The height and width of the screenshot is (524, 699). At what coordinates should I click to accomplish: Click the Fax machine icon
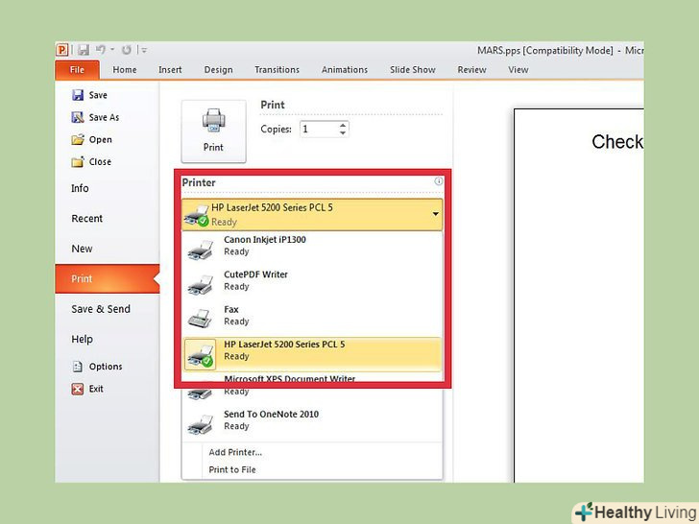tap(200, 319)
